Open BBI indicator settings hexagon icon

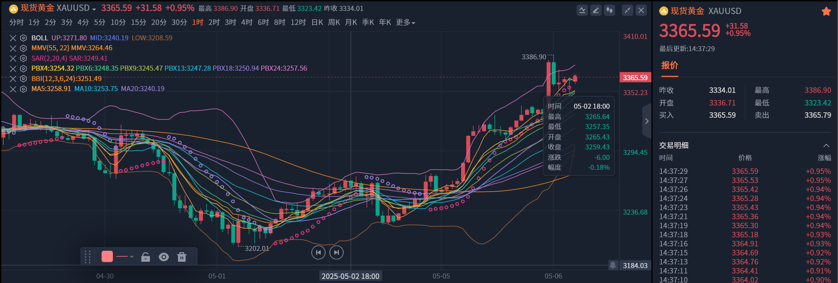pos(24,79)
